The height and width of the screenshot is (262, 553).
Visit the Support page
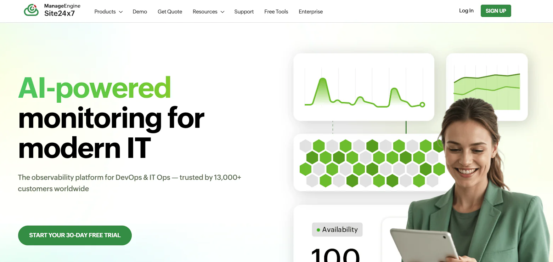click(x=244, y=12)
